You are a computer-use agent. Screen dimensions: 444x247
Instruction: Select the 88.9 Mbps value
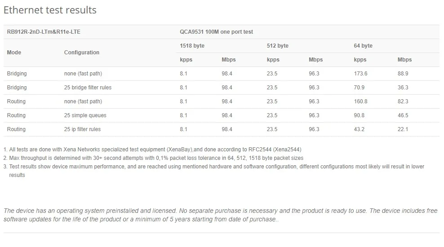[x=403, y=74]
